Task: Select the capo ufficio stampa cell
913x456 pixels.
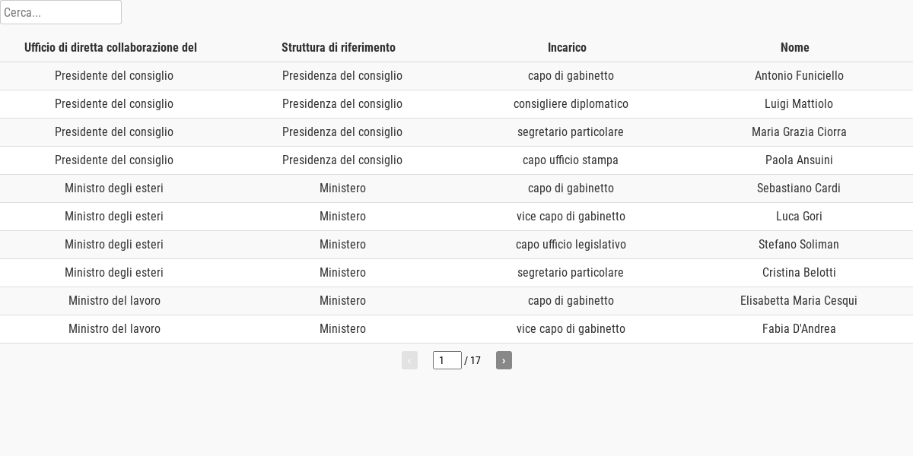Action: (571, 160)
